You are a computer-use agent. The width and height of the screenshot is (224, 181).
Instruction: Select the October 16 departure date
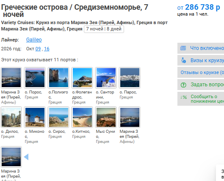tap(47, 49)
